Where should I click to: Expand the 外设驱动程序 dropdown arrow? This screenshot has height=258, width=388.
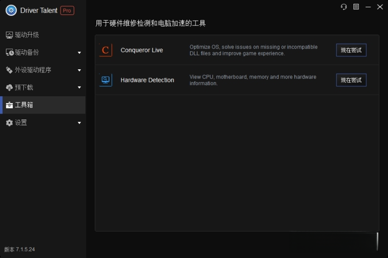(x=79, y=70)
